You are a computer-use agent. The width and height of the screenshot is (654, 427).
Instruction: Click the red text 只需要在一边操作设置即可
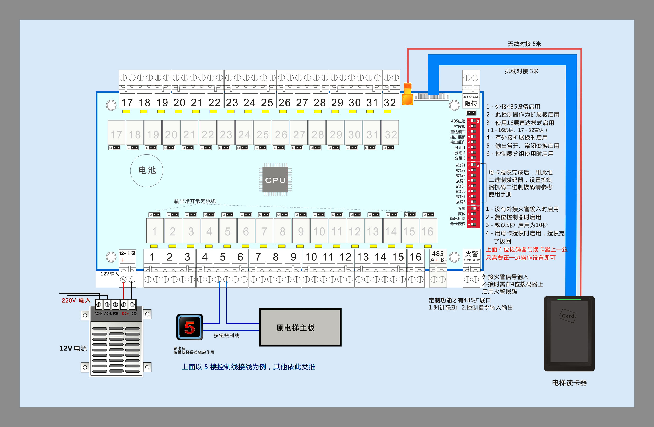point(521,258)
